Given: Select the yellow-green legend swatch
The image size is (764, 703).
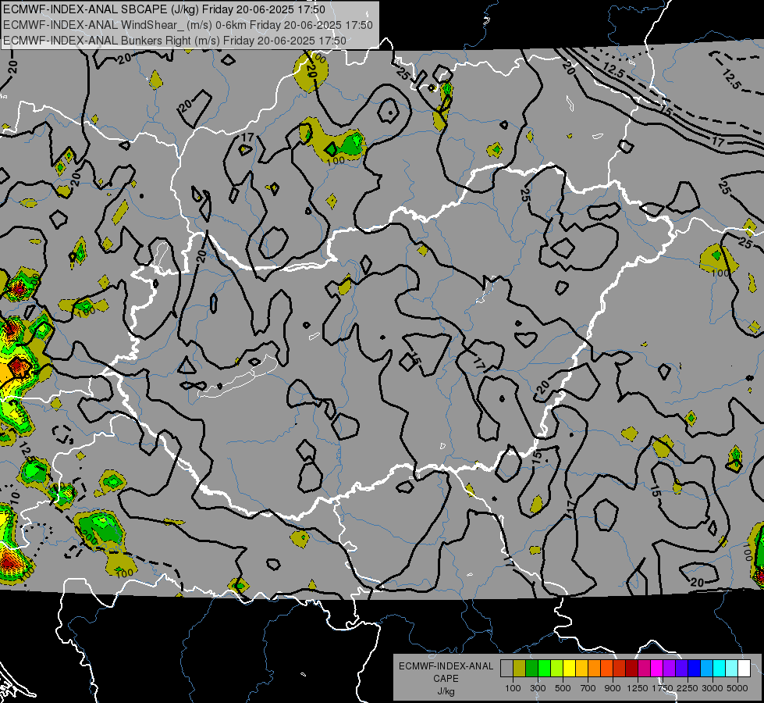Looking at the screenshot, I should [557, 669].
